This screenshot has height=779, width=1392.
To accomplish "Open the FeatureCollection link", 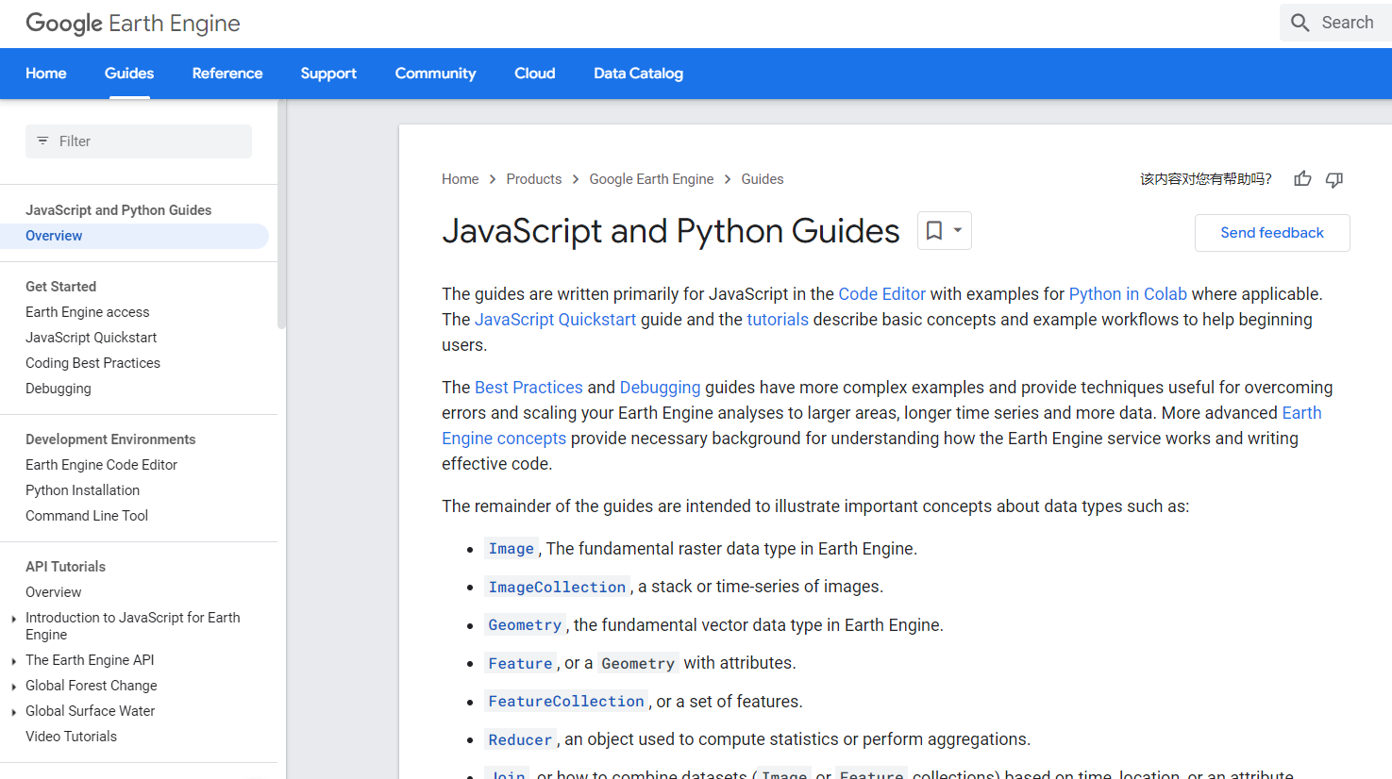I will pyautogui.click(x=566, y=702).
